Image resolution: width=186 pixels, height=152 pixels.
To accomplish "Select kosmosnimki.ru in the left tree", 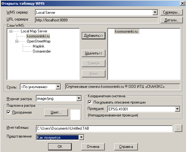I will click(38, 36).
